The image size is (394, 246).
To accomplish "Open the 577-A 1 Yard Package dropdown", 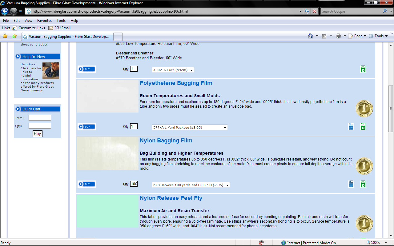I will [190, 127].
